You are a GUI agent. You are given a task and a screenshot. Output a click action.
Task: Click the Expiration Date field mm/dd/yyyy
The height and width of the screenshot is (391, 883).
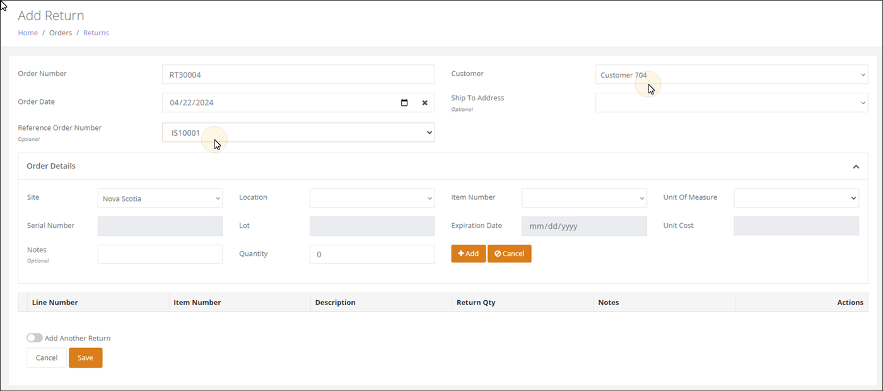584,226
